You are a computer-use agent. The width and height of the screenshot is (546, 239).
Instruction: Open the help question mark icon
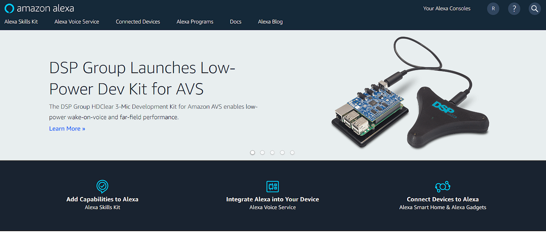tap(514, 9)
